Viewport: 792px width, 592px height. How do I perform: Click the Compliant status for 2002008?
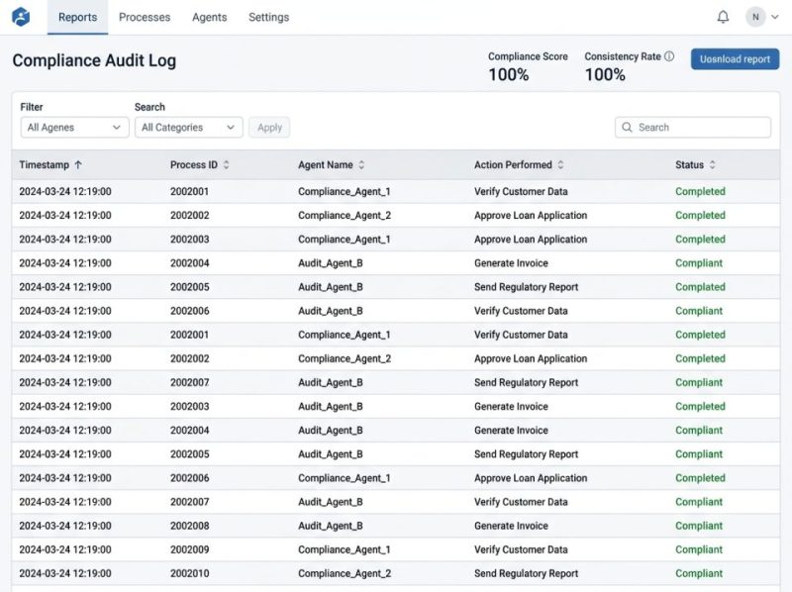pyautogui.click(x=699, y=526)
